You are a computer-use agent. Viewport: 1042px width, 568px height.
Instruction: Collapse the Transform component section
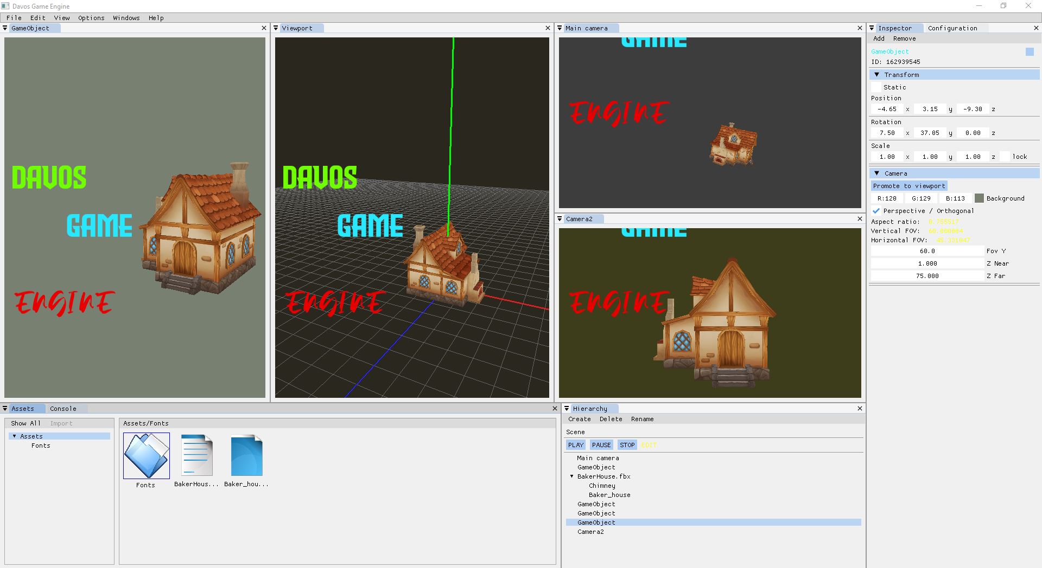pos(876,75)
